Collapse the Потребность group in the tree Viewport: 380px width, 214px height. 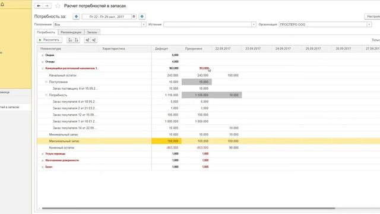46,95
